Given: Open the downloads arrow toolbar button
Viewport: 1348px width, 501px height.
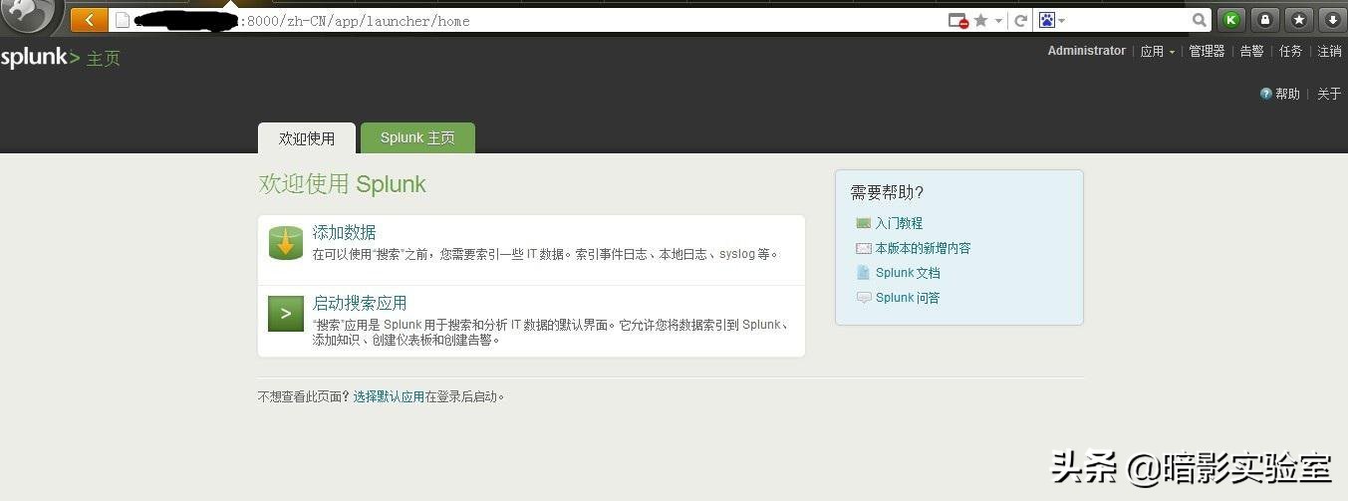Looking at the screenshot, I should [1332, 20].
